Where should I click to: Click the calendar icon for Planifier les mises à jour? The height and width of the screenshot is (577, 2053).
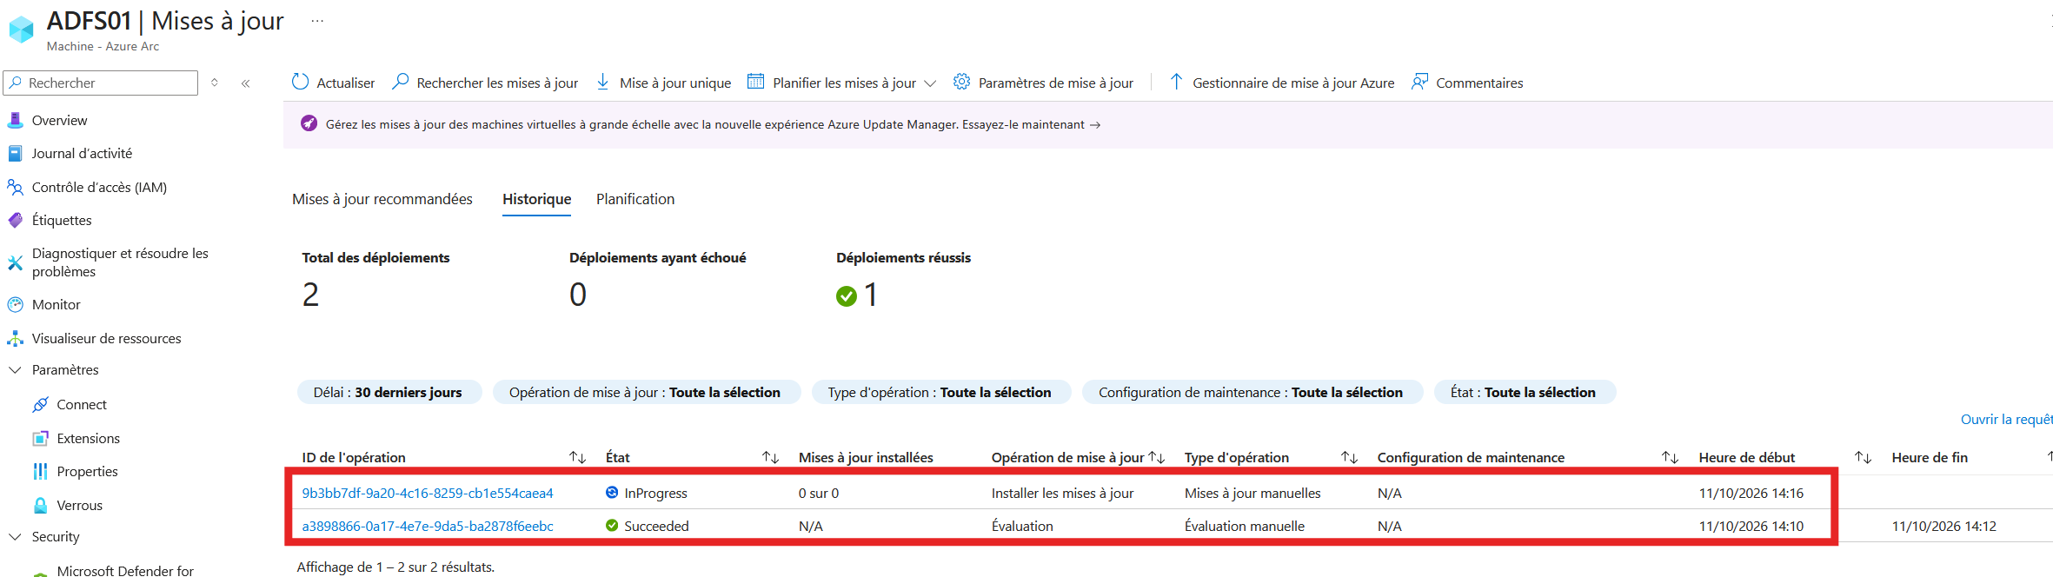[756, 82]
